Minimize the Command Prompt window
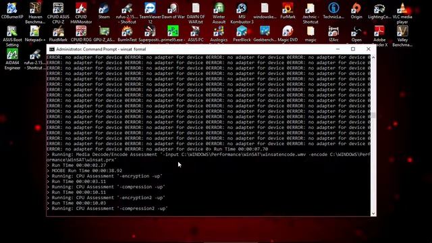 [x=337, y=49]
